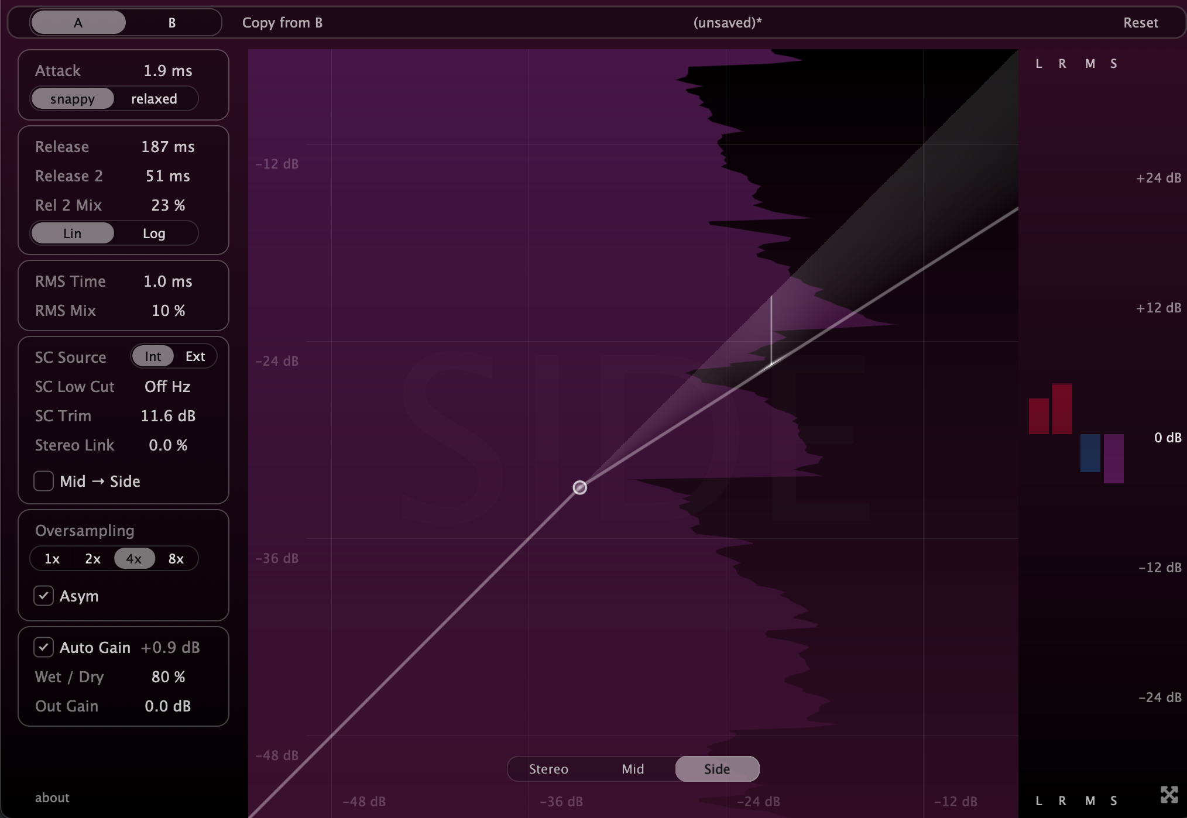Viewport: 1187px width, 818px height.
Task: Click the blue M meter bar
Action: pos(1090,453)
